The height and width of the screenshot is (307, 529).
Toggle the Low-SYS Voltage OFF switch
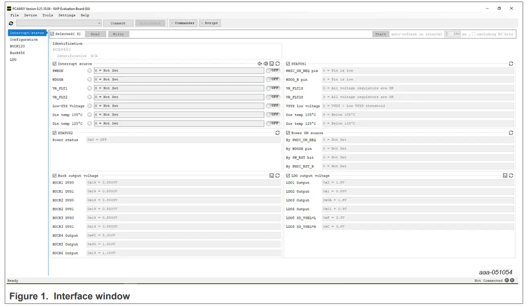[273, 106]
